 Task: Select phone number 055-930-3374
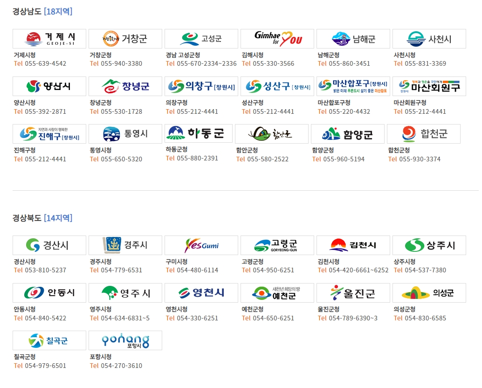pyautogui.click(x=420, y=159)
